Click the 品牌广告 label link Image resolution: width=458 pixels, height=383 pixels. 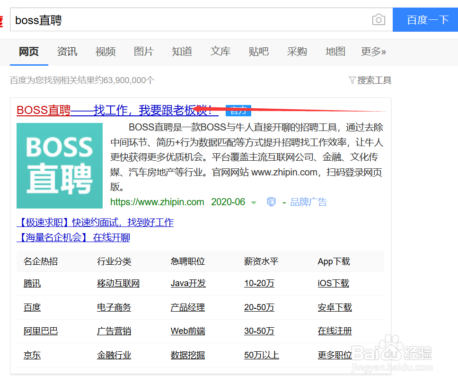308,202
